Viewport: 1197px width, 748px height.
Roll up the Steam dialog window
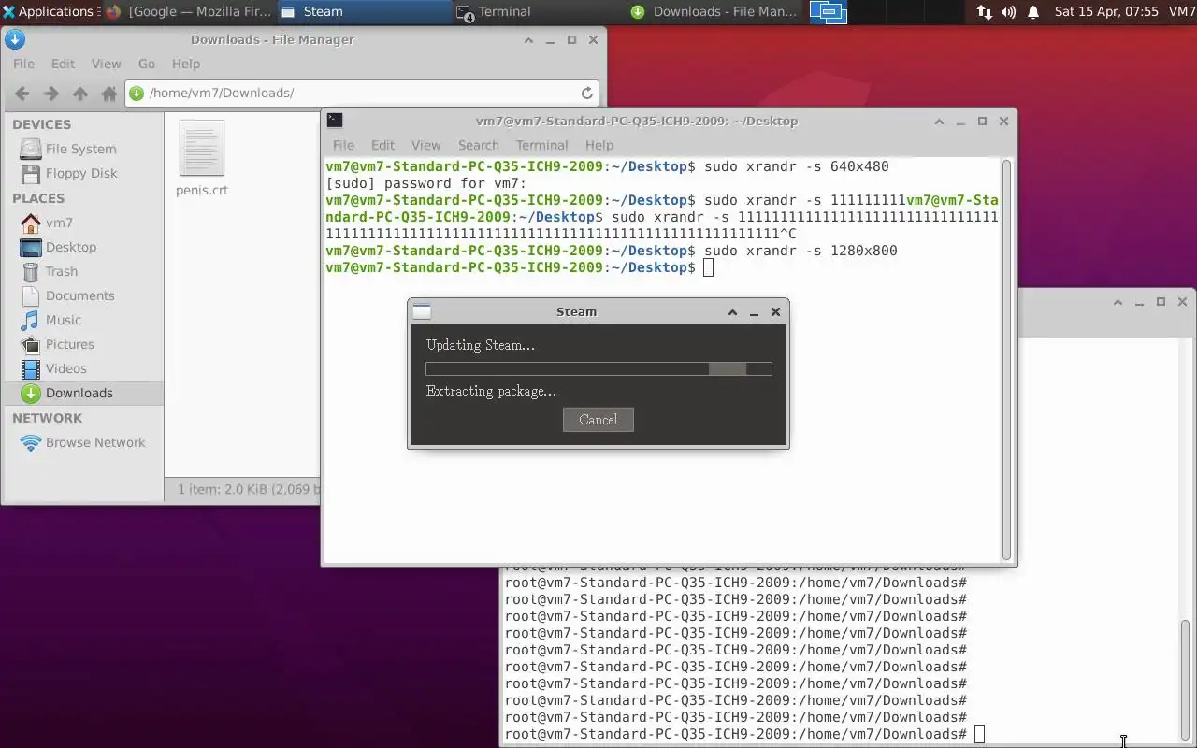732,312
